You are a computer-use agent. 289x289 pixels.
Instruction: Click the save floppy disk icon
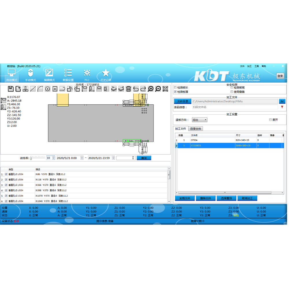tap(11, 89)
